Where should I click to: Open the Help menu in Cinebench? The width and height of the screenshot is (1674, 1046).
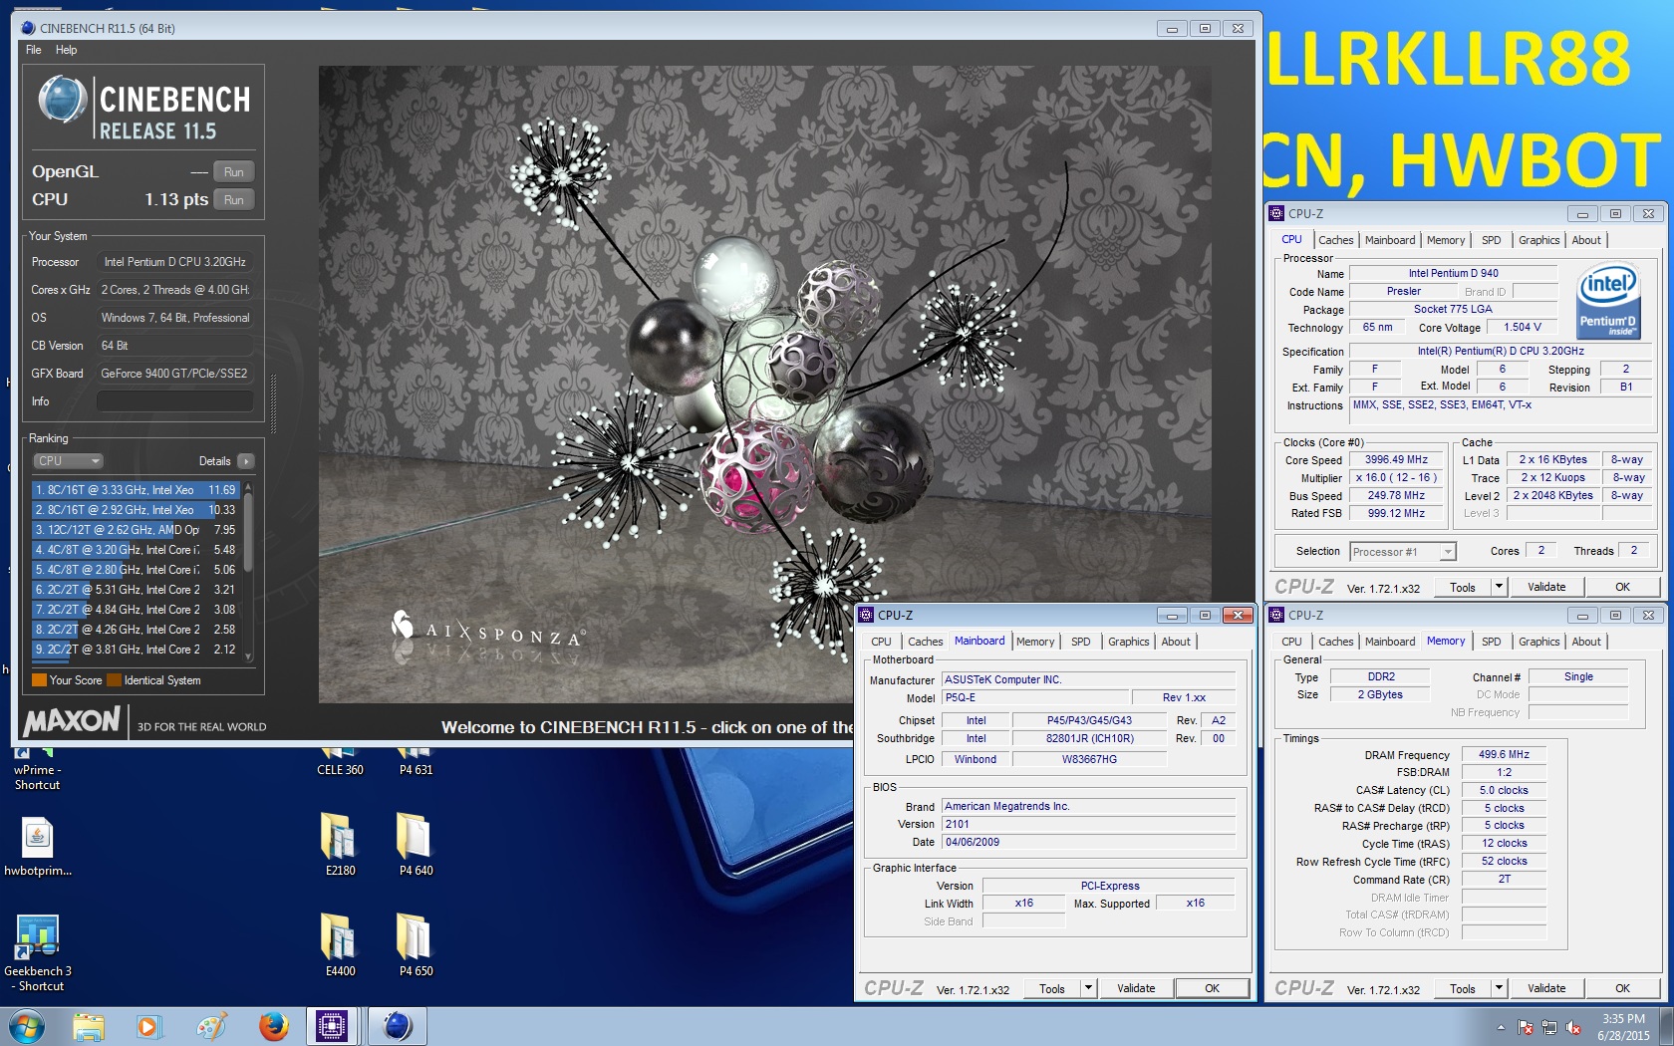click(x=66, y=50)
